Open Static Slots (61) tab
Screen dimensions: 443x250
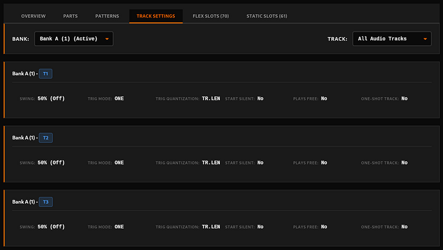pyautogui.click(x=267, y=16)
